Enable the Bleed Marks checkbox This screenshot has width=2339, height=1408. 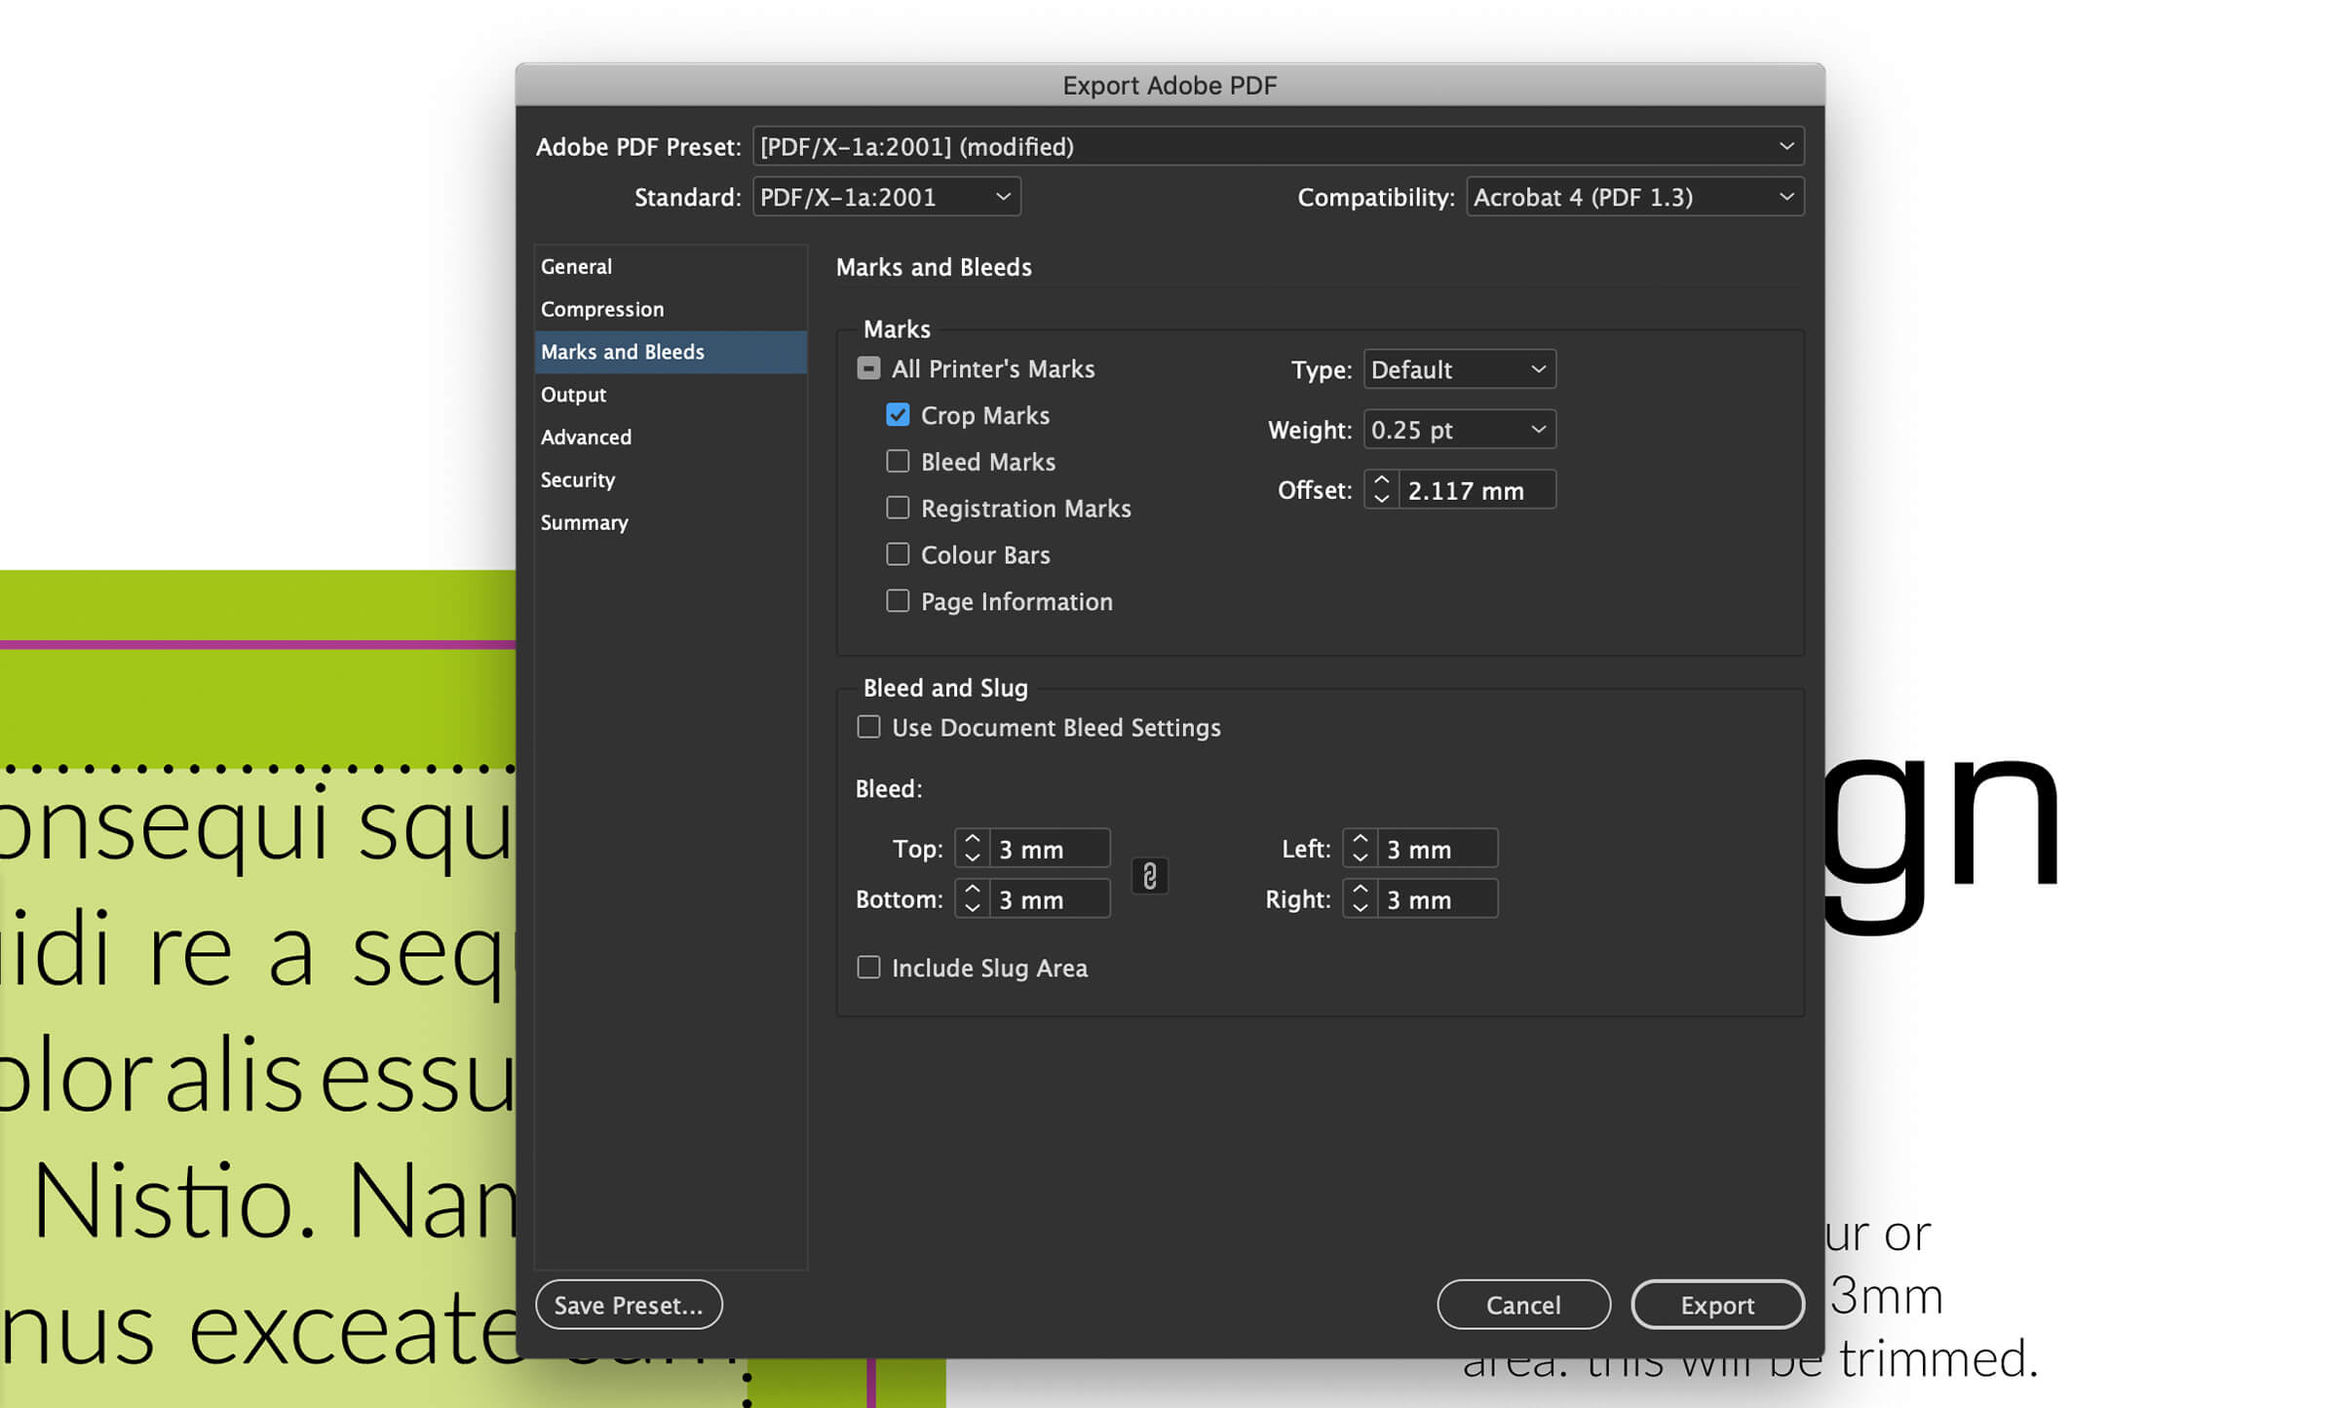[898, 461]
